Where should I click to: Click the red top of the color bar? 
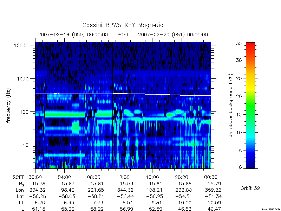click(250, 46)
